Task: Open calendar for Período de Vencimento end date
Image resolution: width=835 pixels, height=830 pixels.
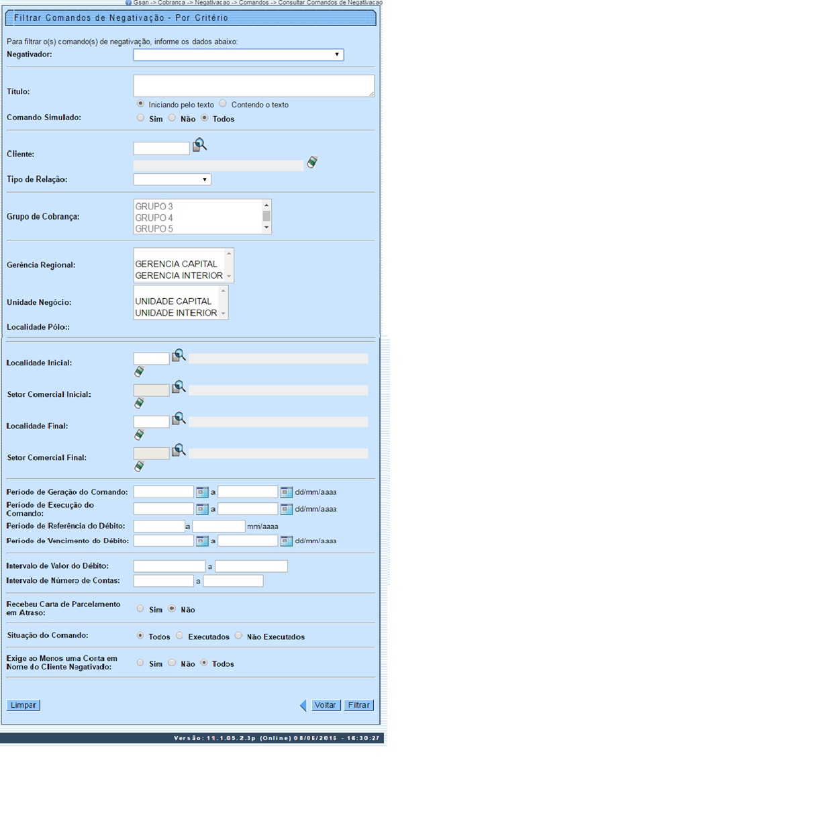Action: click(286, 541)
